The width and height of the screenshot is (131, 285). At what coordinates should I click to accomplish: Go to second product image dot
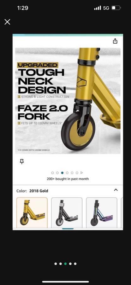57,173
